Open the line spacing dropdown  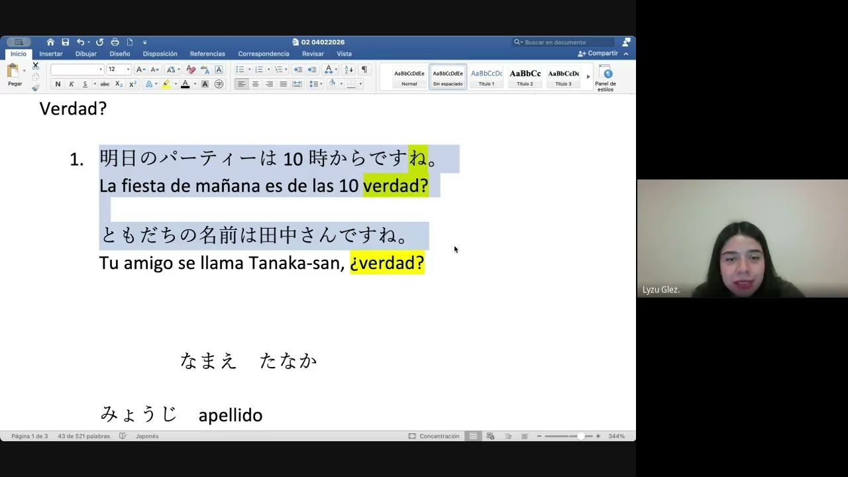point(315,84)
